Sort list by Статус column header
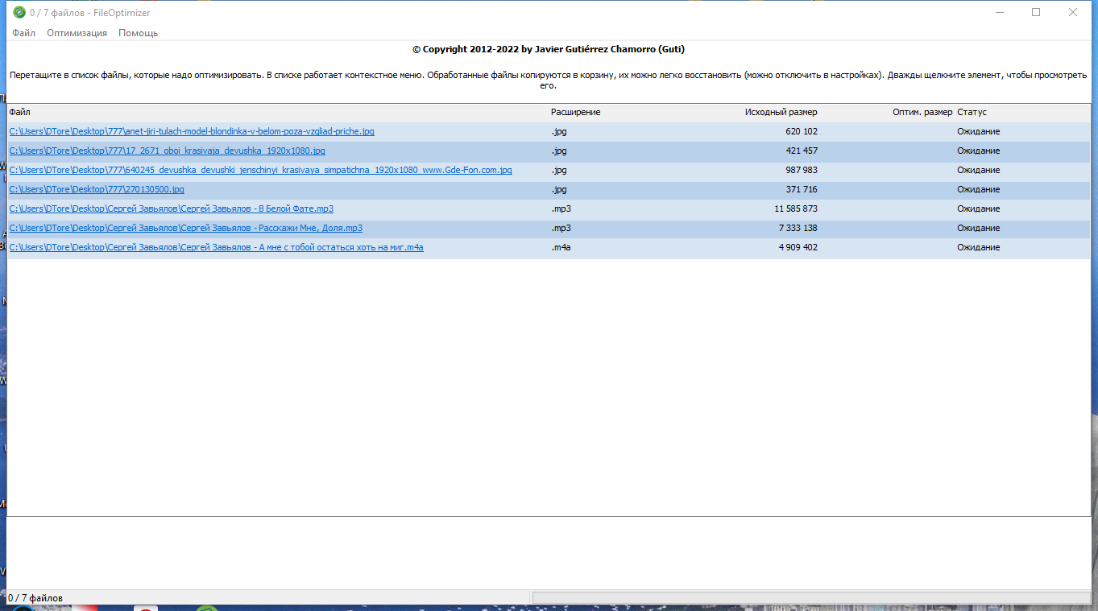Screen dimensions: 1098x611 click(972, 112)
